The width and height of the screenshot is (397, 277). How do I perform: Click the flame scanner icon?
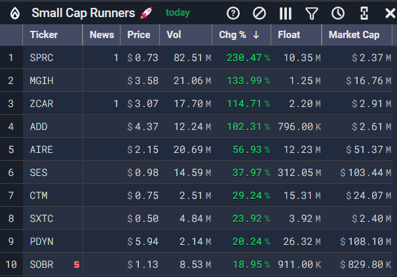(15, 13)
